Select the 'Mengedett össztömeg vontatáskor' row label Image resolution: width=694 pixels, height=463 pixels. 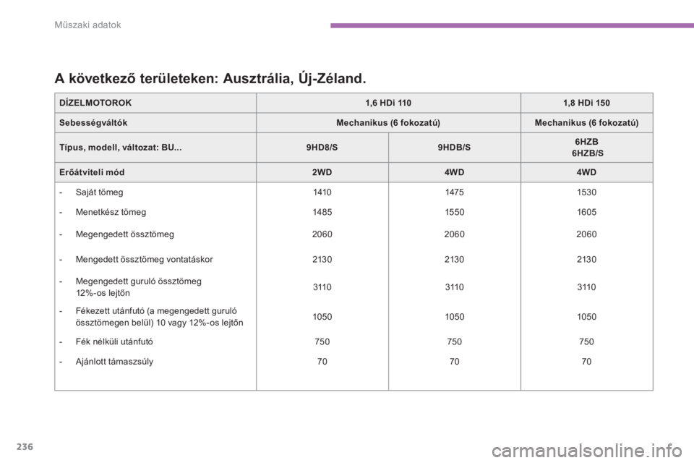pos(145,260)
